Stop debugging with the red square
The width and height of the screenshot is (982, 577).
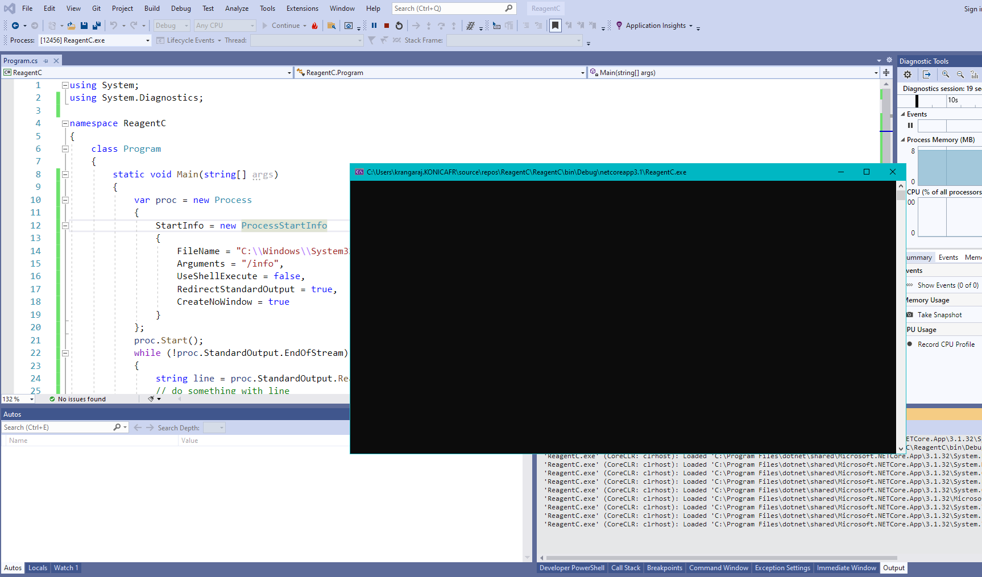pos(387,26)
